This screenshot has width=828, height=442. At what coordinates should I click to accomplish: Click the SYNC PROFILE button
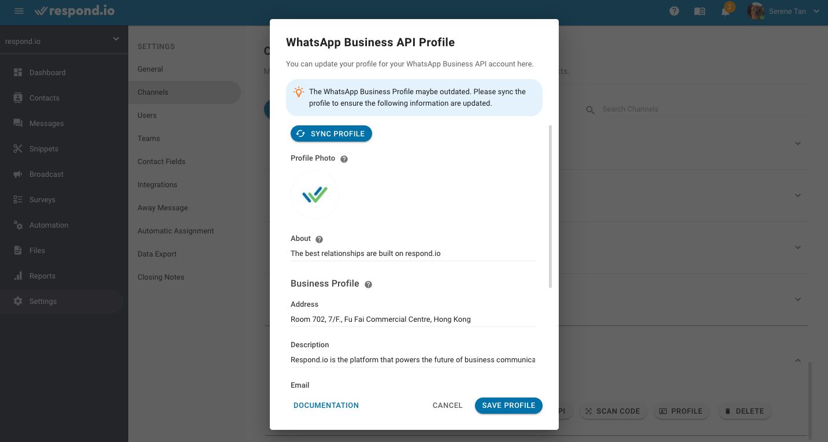pyautogui.click(x=331, y=133)
